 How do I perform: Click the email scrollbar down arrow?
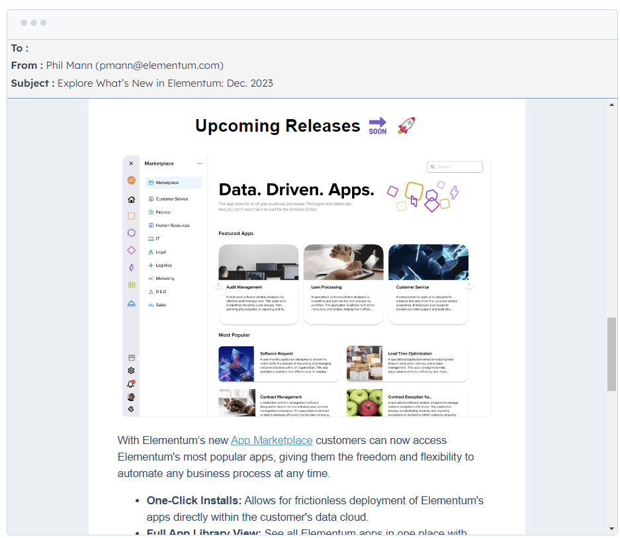tap(611, 529)
